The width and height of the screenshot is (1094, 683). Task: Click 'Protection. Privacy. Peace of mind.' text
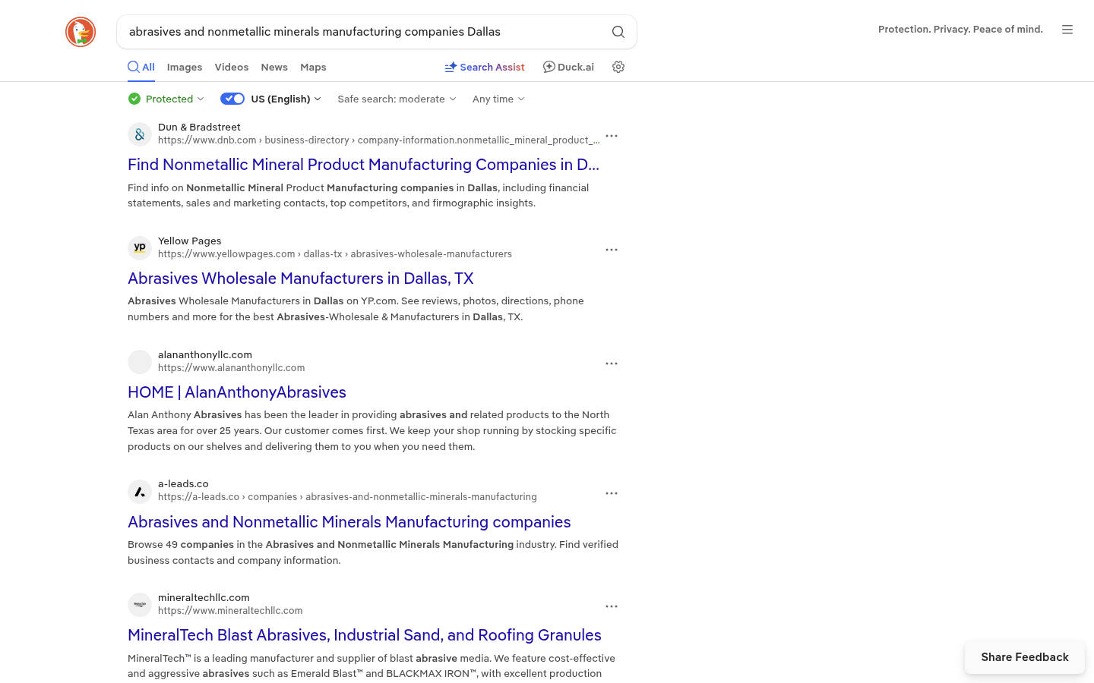pos(960,30)
